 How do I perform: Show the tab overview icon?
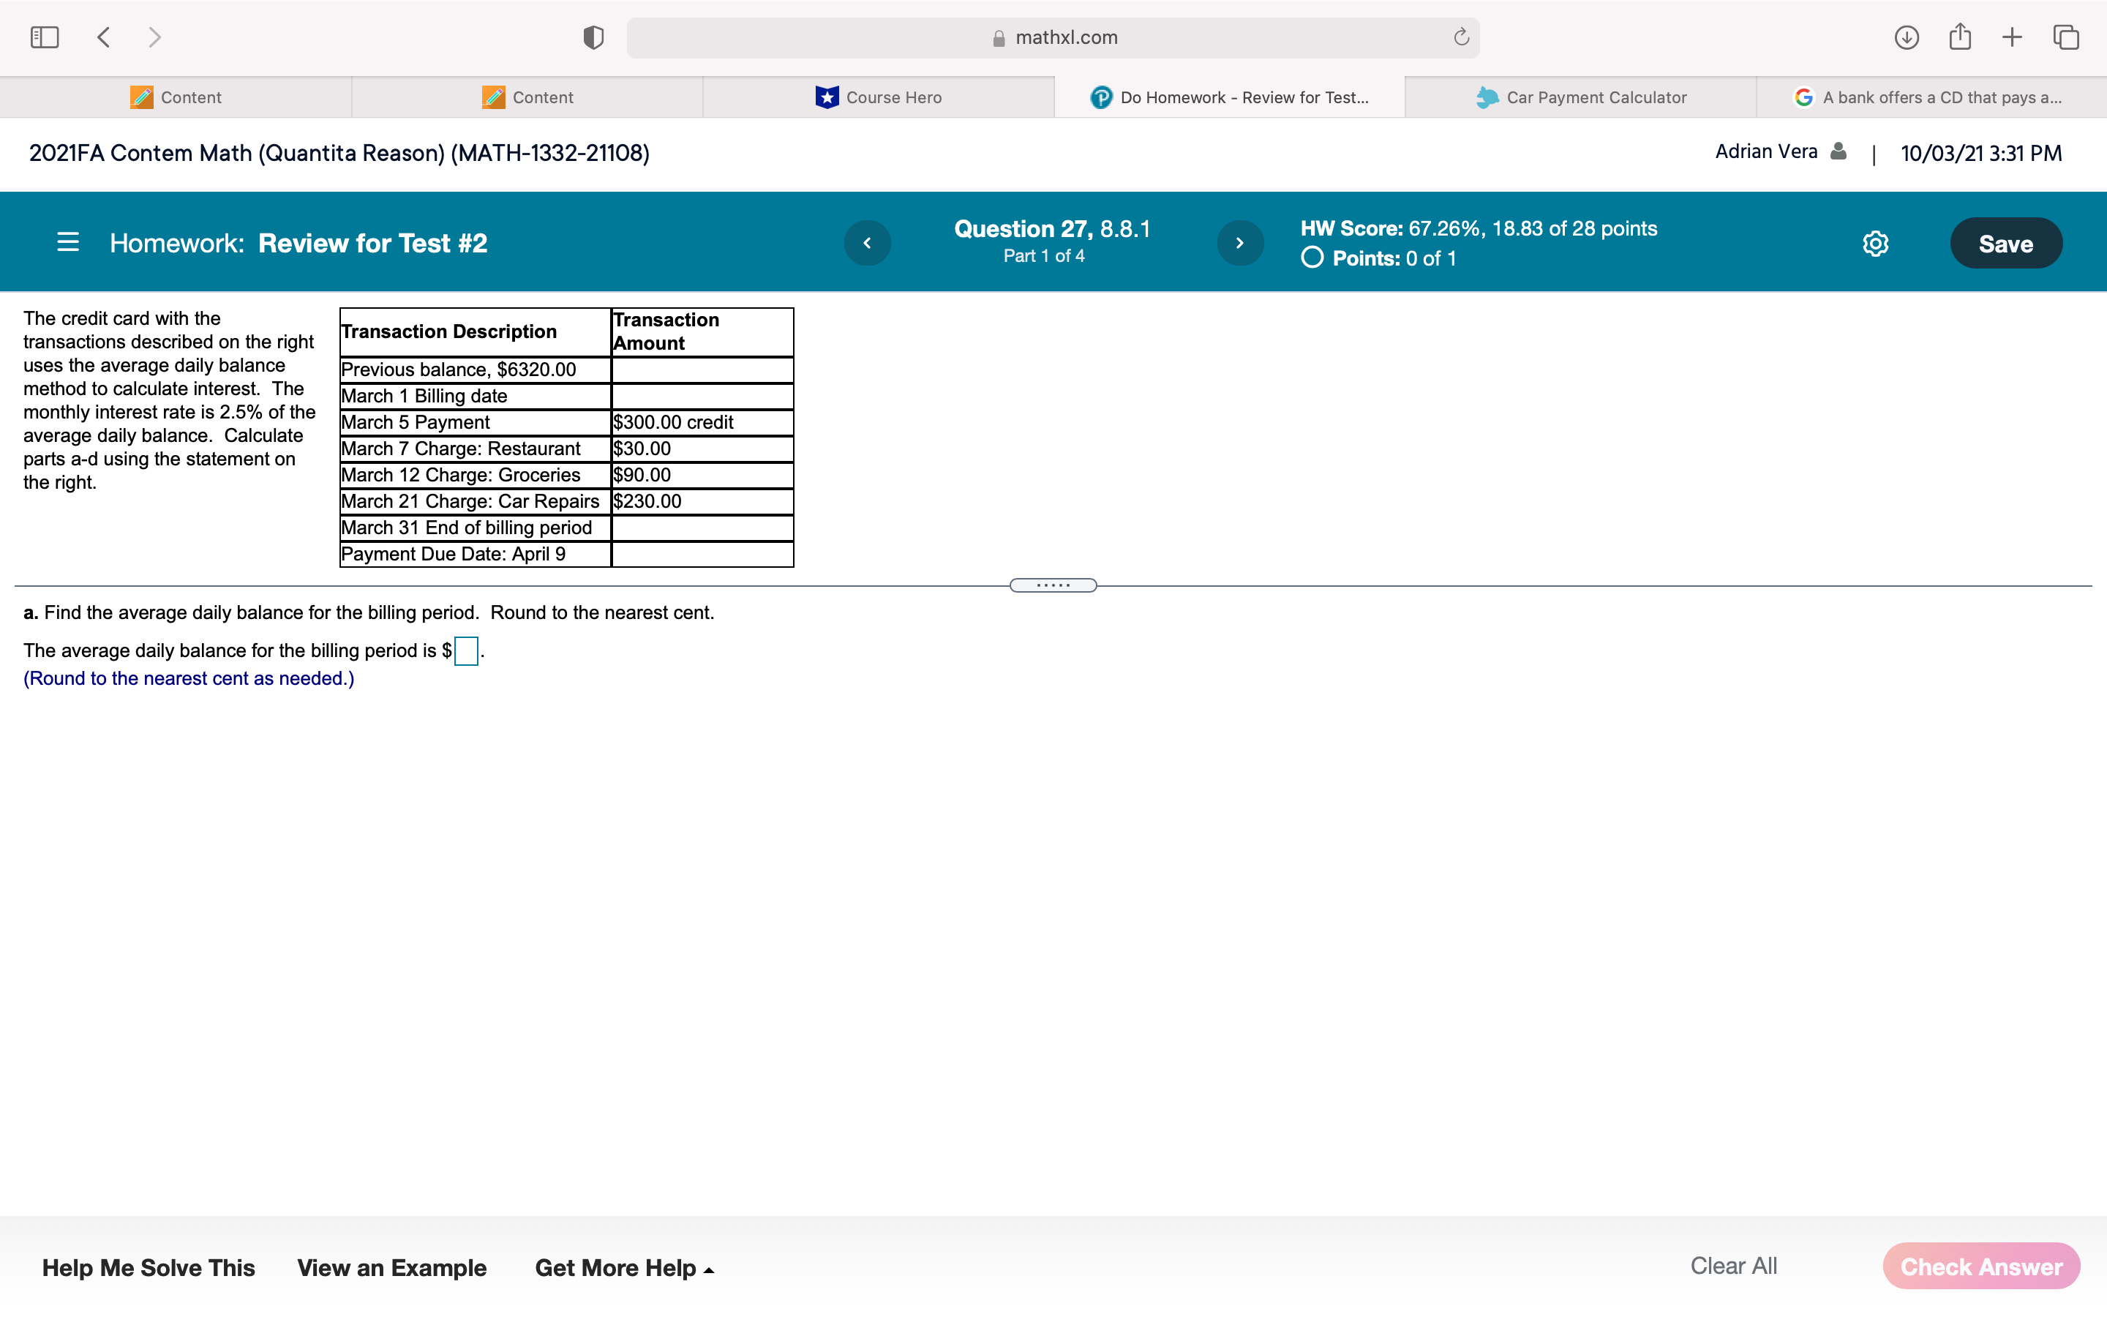tap(2066, 37)
